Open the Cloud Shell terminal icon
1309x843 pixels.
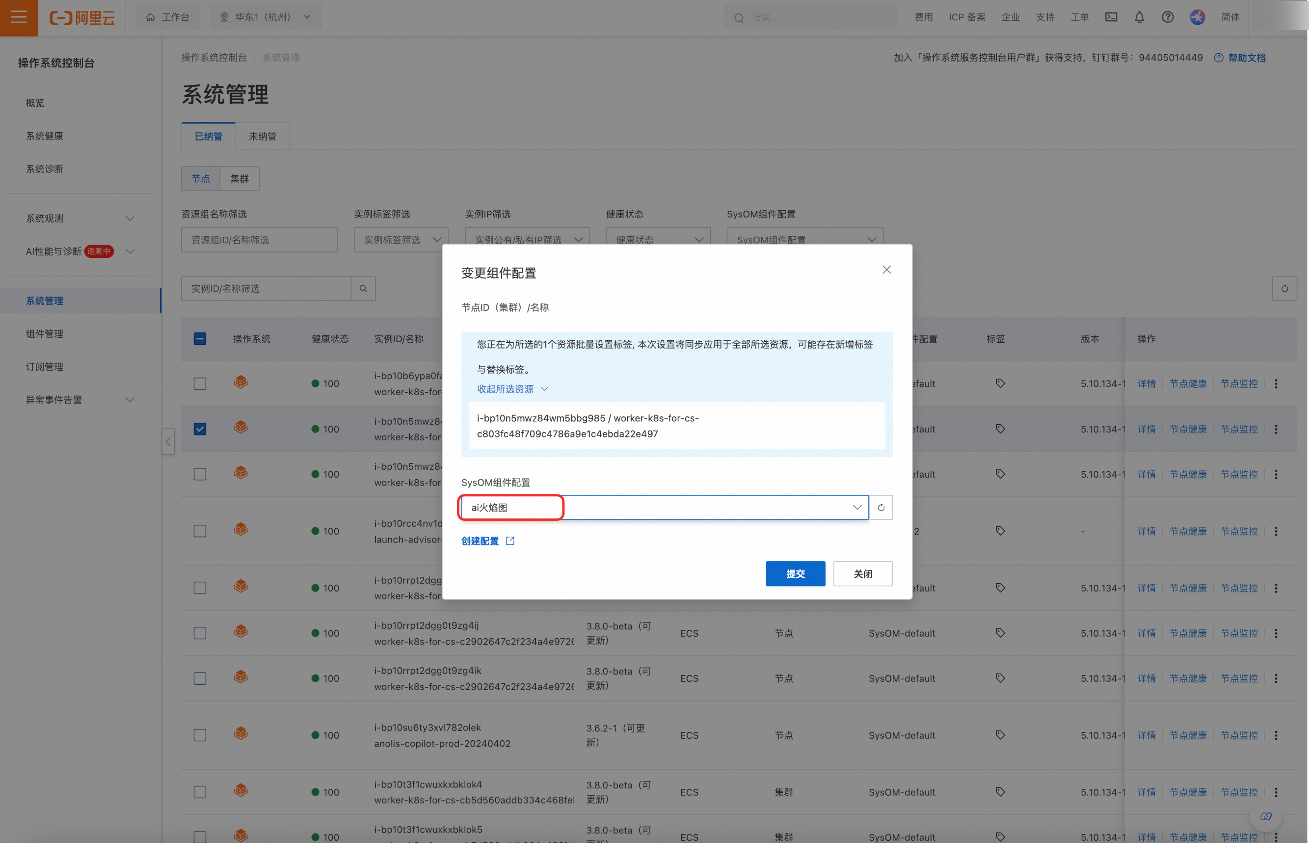point(1111,18)
